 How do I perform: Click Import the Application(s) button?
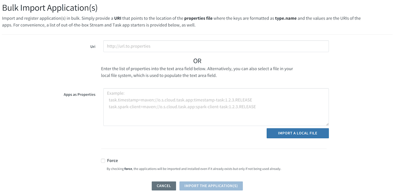coord(211,186)
